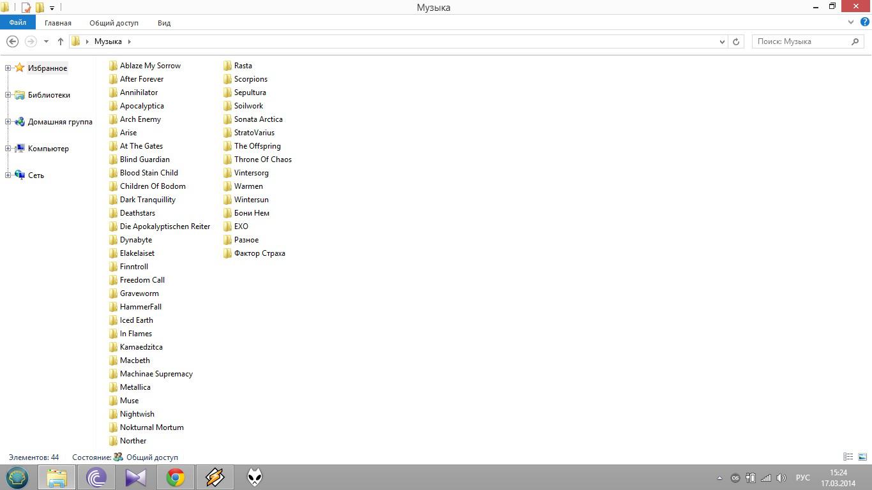
Task: Select the "Фактор Страха" folder name
Action: click(x=260, y=253)
